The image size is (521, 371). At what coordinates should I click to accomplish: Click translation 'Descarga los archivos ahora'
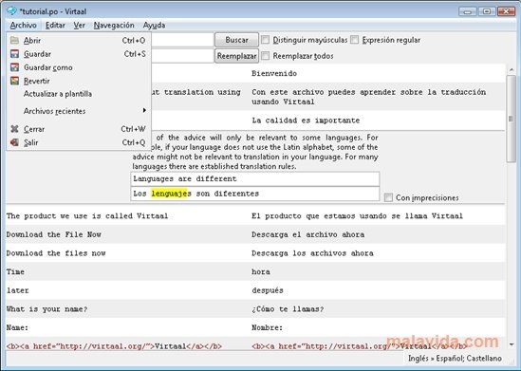[x=312, y=253]
